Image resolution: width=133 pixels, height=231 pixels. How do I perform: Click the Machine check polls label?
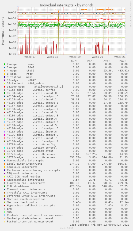[22, 202]
